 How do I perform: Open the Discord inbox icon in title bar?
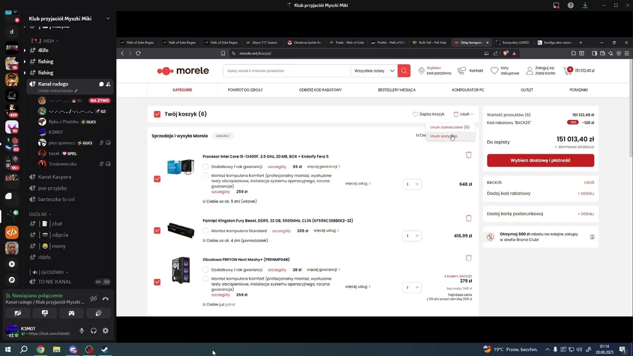[556, 5]
